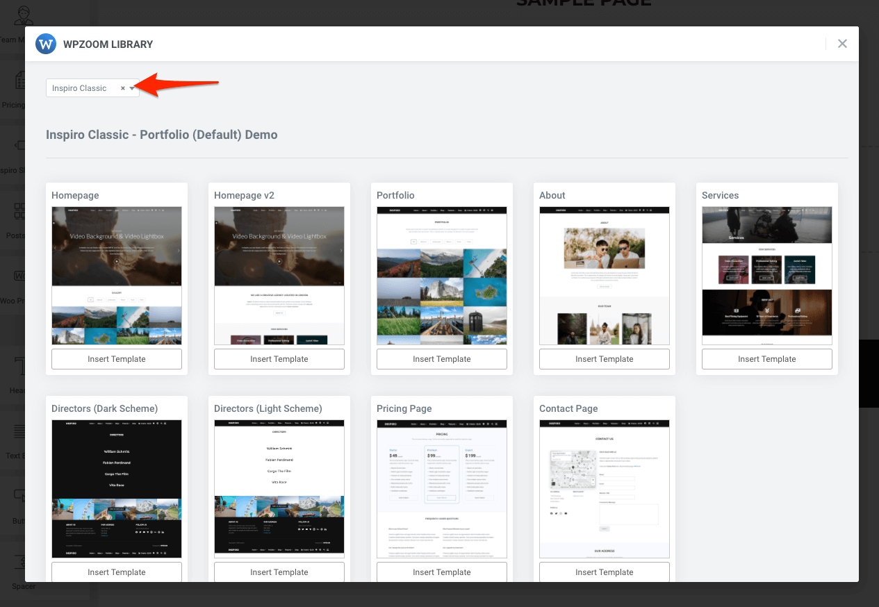Select the Inspiro Classic value in the combo box
The width and height of the screenshot is (879, 607).
pos(79,88)
